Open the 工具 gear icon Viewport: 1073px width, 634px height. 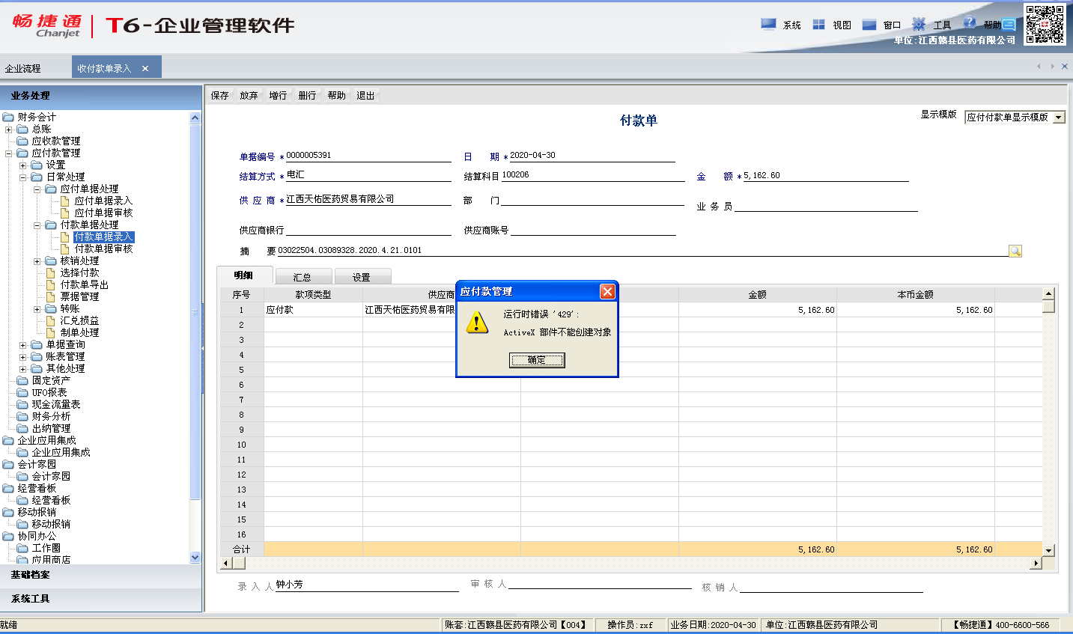coord(919,24)
